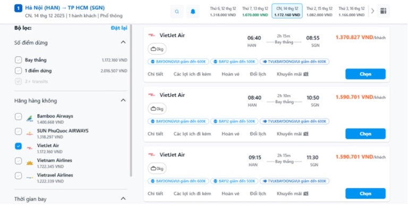The image size is (408, 208).
Task: Collapse the Số điểm dừng section
Action: [x=123, y=42]
